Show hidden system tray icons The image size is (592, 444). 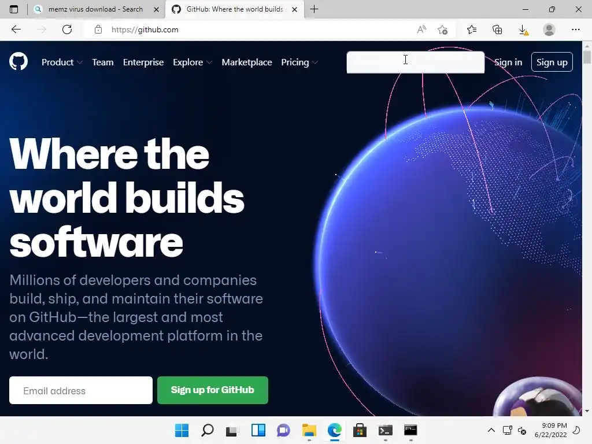point(491,430)
